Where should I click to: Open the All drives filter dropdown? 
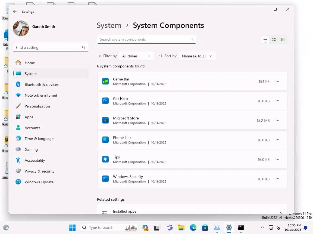(x=136, y=56)
